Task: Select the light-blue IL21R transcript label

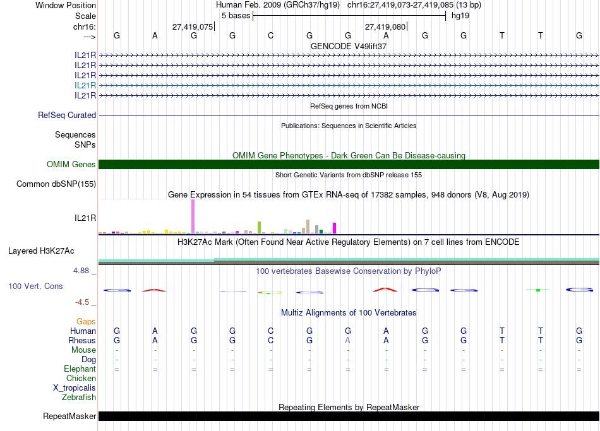Action: 85,85
